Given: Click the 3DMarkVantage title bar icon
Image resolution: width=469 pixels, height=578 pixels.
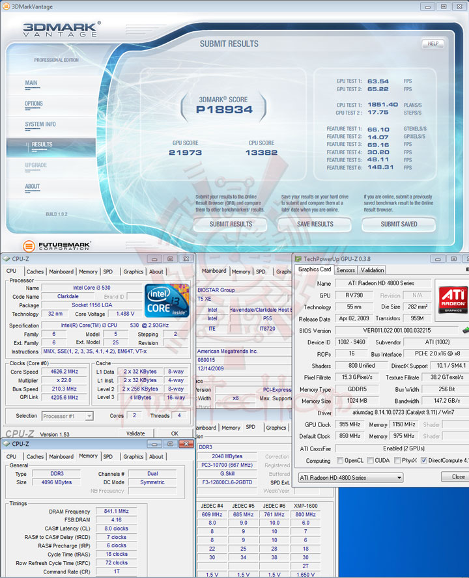Looking at the screenshot, I should [x=7, y=7].
